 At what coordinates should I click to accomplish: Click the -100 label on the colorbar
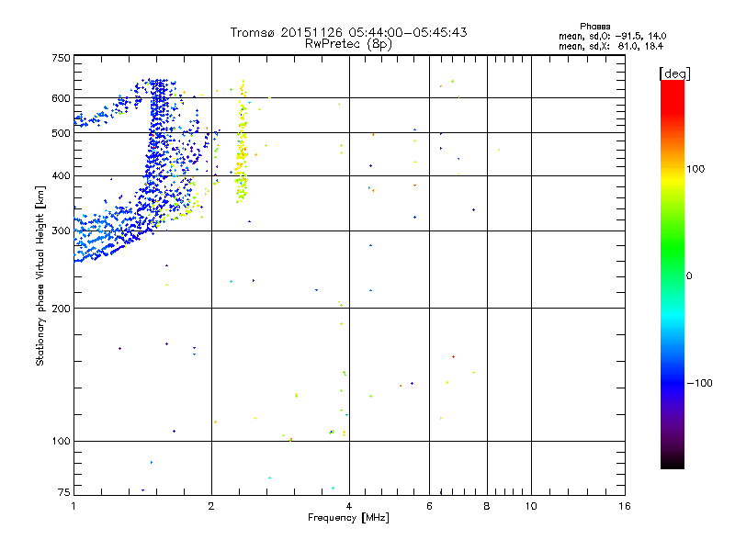click(699, 383)
